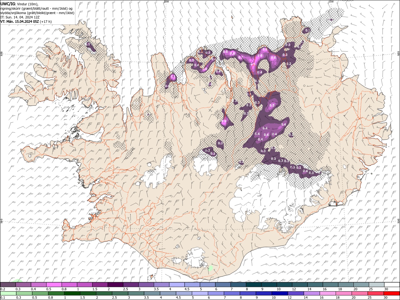Select snow-scale swatch between 14 and 16
Image resolution: width=400 pixels, height=300 pixels.
point(315,285)
